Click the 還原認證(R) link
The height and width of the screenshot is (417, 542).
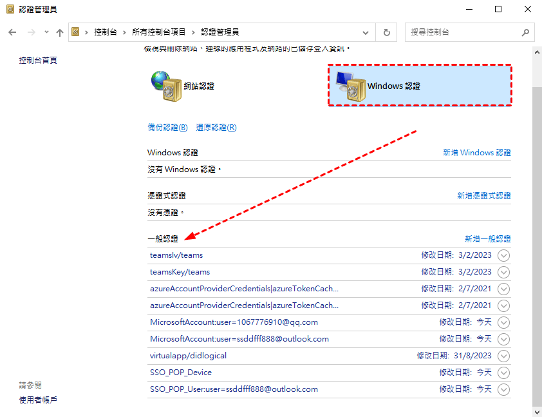pos(216,128)
